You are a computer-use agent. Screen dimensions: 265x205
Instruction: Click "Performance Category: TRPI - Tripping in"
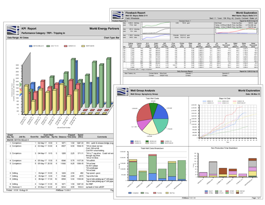pos(43,33)
